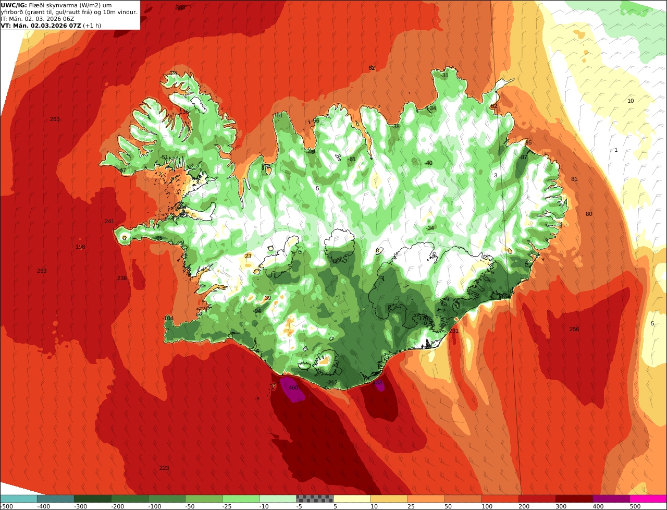Pick the pale yellow swatch between 5 and 10
This screenshot has width=667, height=510.
click(x=352, y=499)
